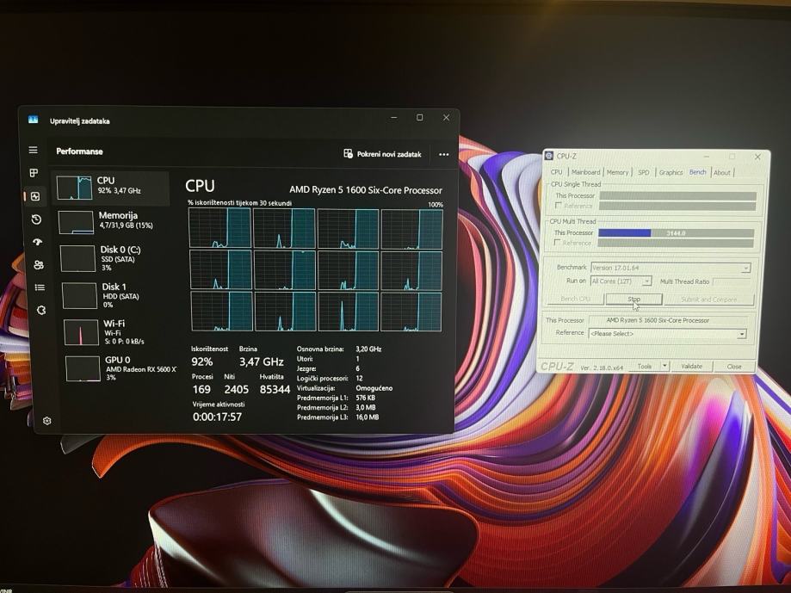This screenshot has height=593, width=791.
Task: Open Task Manager settings gear icon
Action: (x=46, y=421)
